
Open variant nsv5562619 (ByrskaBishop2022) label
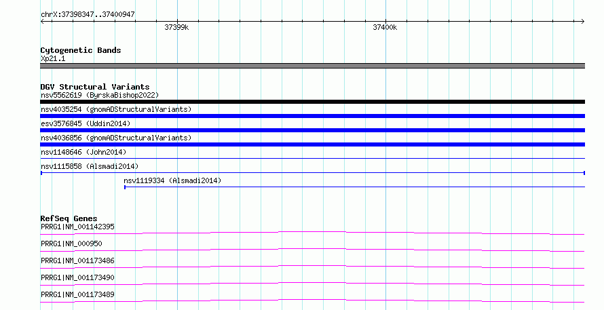[100, 95]
